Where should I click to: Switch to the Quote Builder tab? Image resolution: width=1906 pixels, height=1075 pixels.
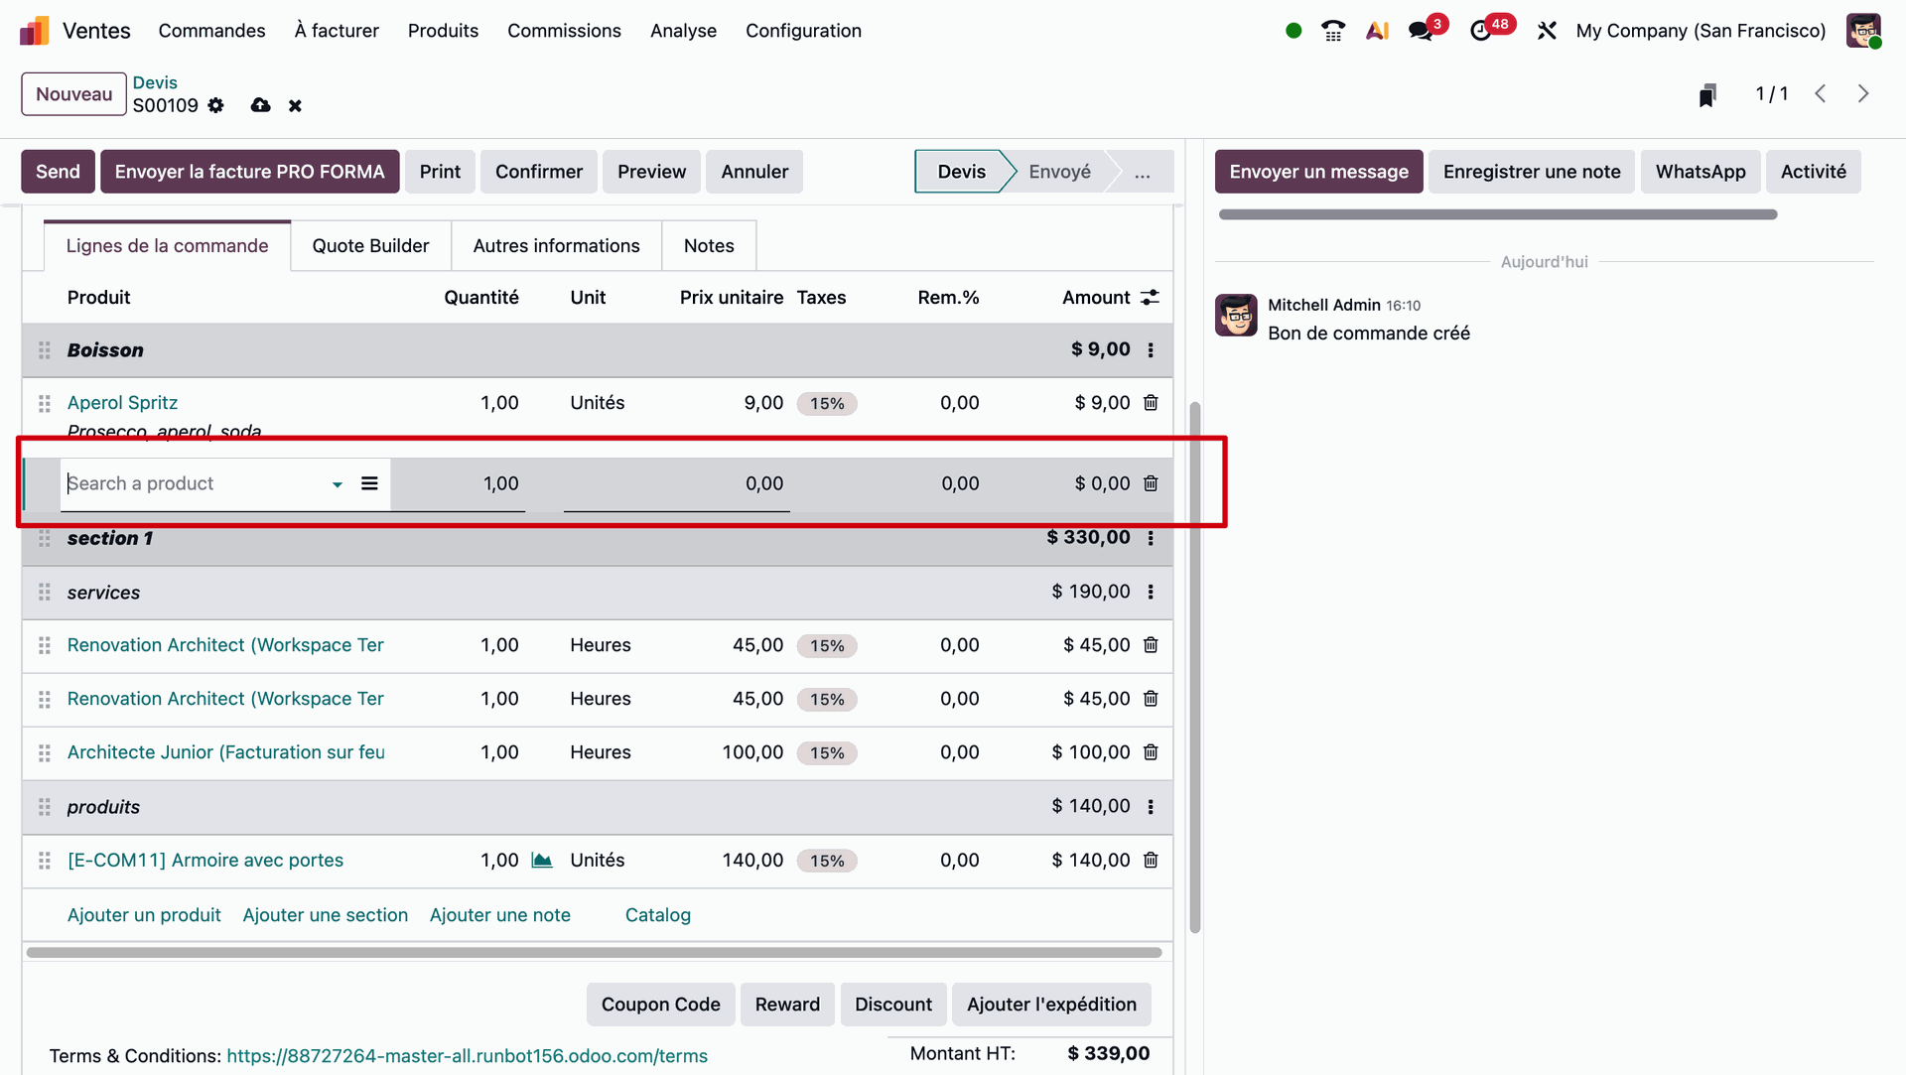click(370, 246)
